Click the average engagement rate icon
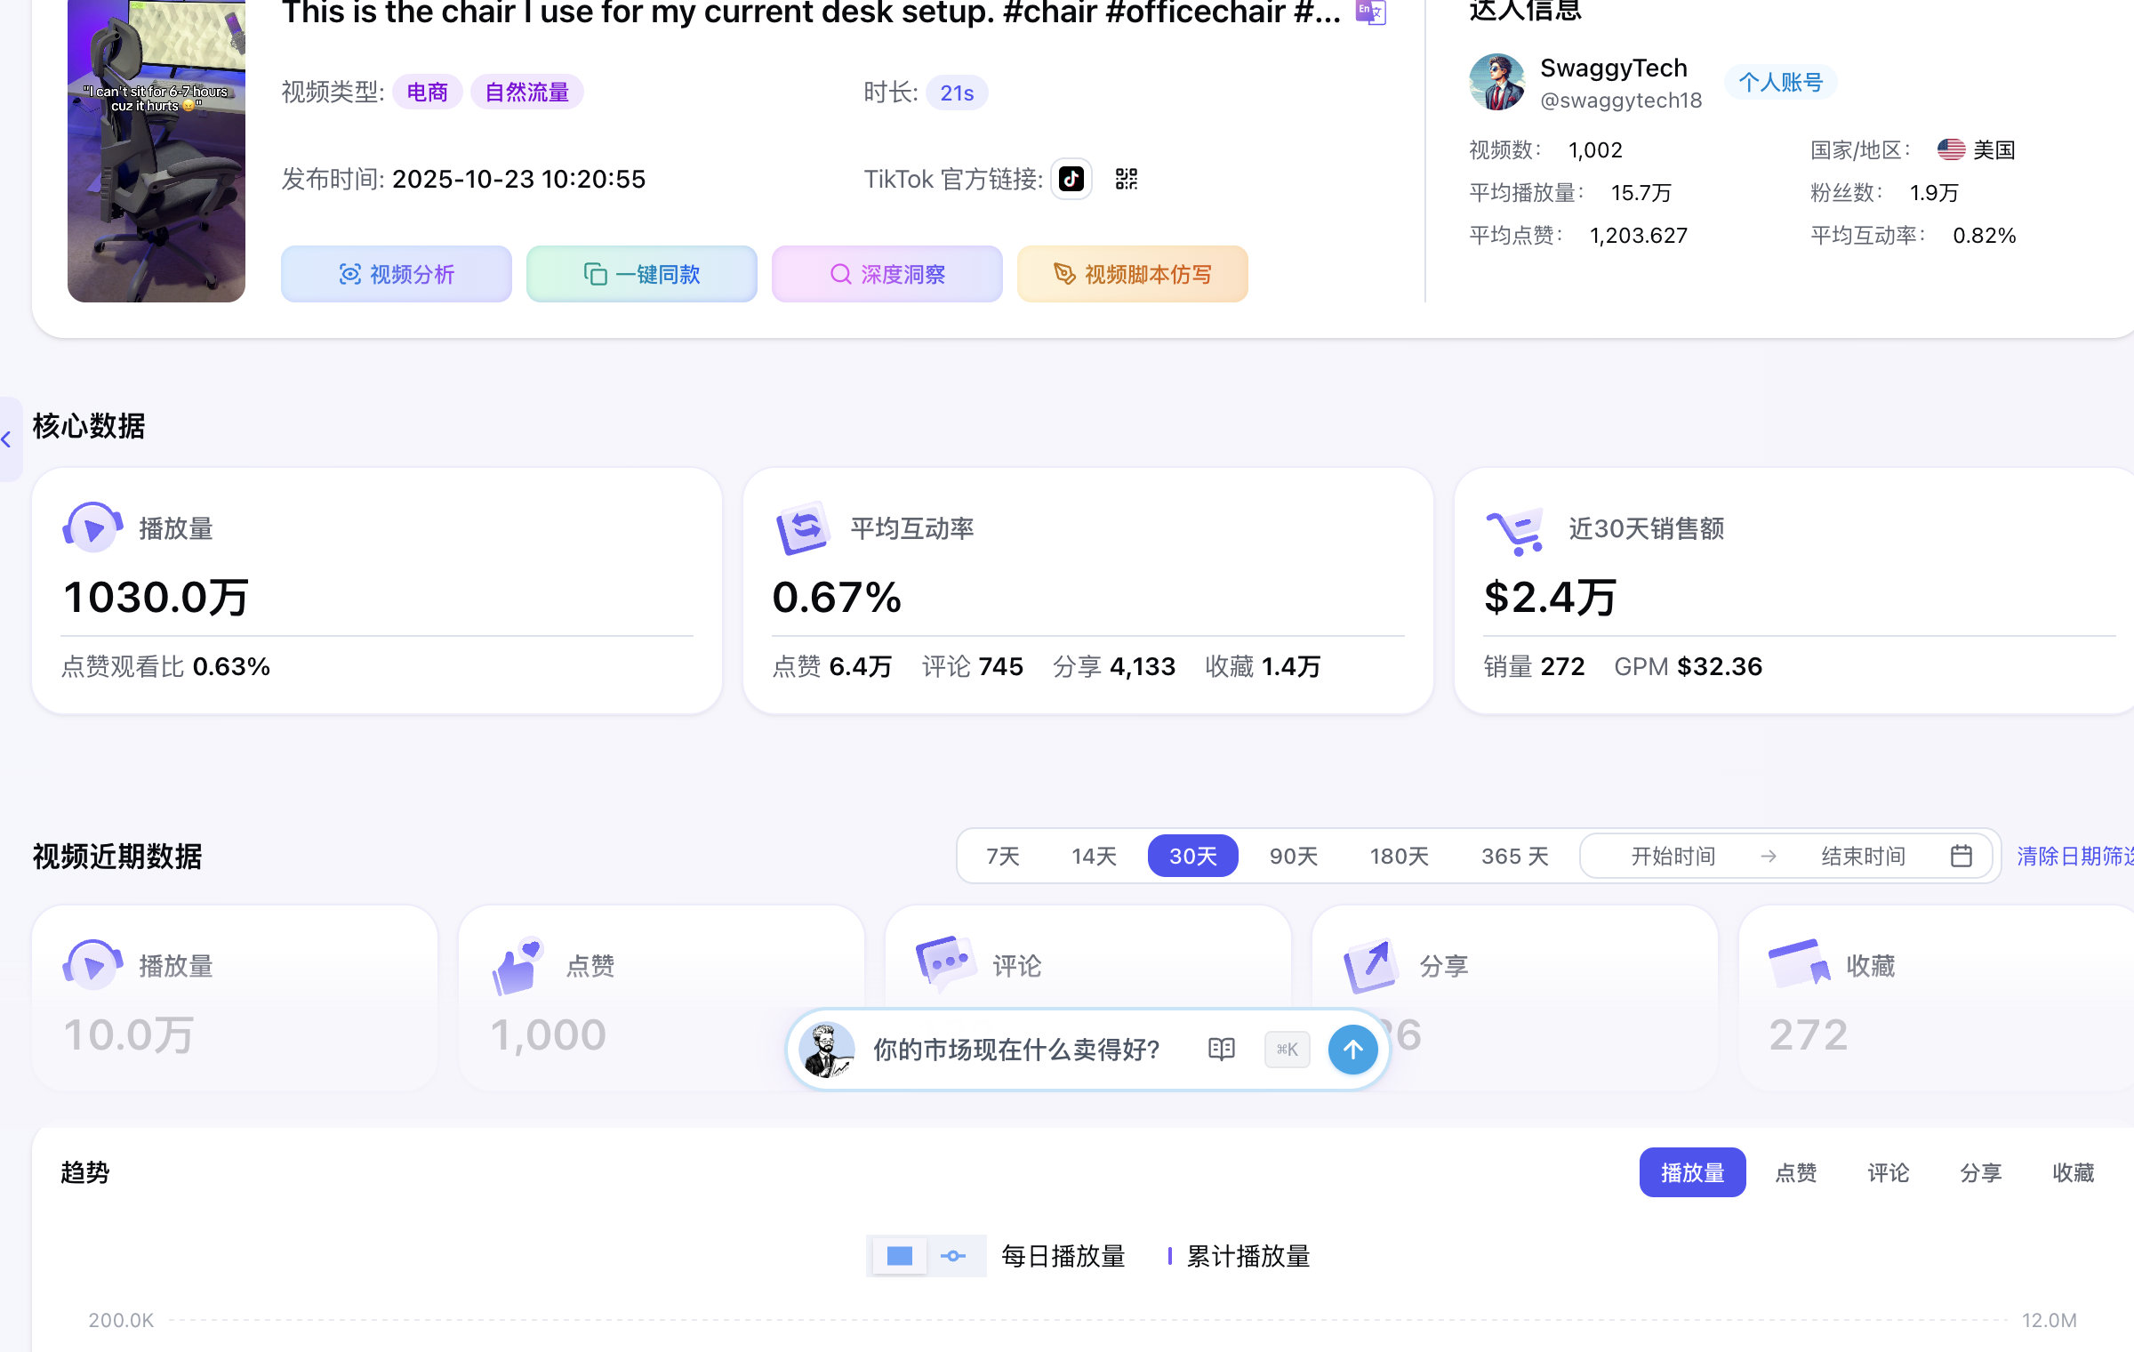2134x1352 pixels. tap(803, 527)
